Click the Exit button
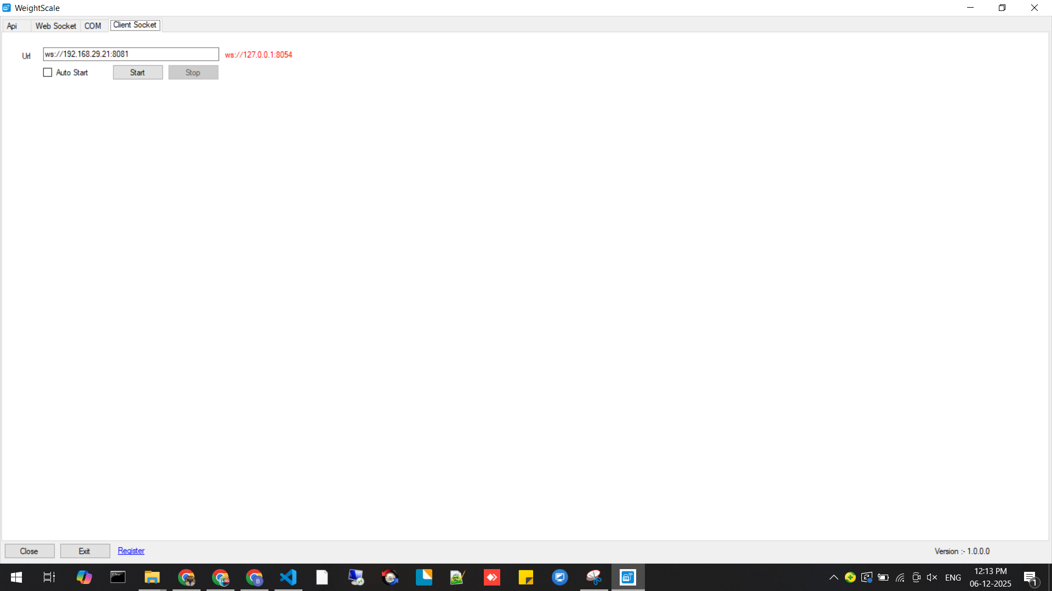1052x591 pixels. (x=84, y=551)
